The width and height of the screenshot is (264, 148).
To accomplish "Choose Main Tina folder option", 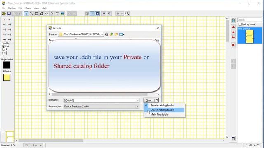I will tap(164, 114).
